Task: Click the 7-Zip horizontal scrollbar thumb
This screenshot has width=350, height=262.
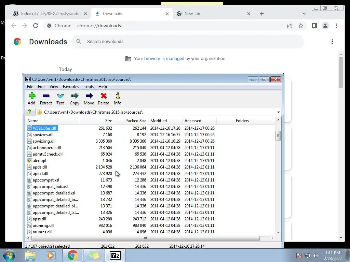Action: tap(146, 238)
